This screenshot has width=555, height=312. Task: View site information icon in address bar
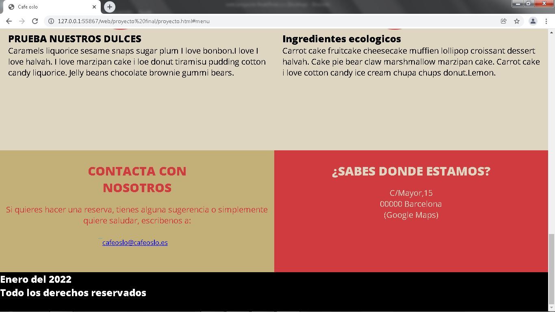[x=51, y=21]
